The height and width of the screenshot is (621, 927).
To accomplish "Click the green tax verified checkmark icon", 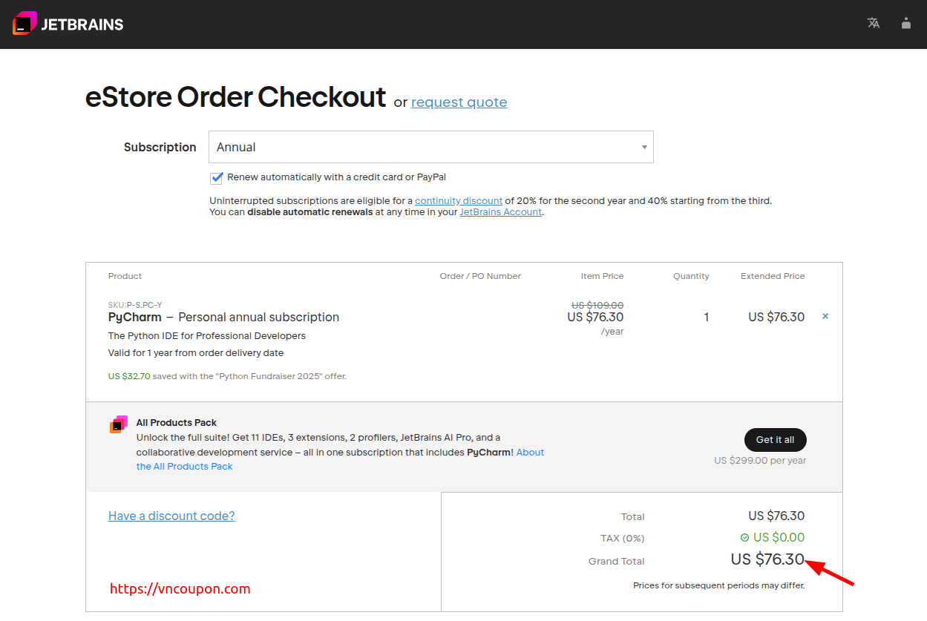I will click(x=744, y=537).
